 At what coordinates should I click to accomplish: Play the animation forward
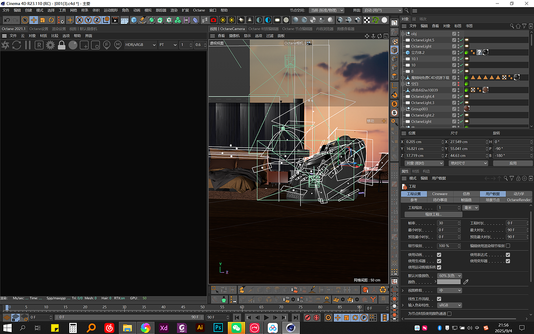click(266, 318)
